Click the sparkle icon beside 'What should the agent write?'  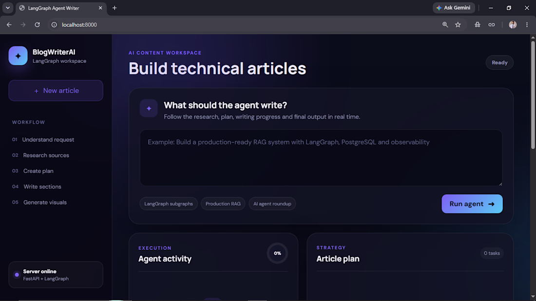click(149, 108)
